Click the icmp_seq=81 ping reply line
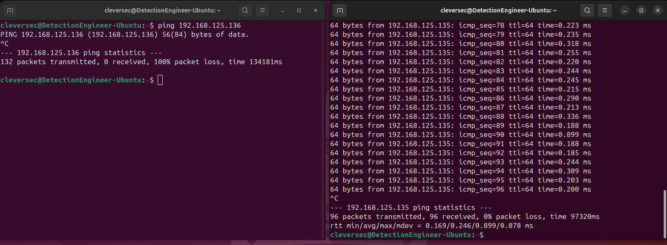The width and height of the screenshot is (667, 245). click(x=461, y=53)
